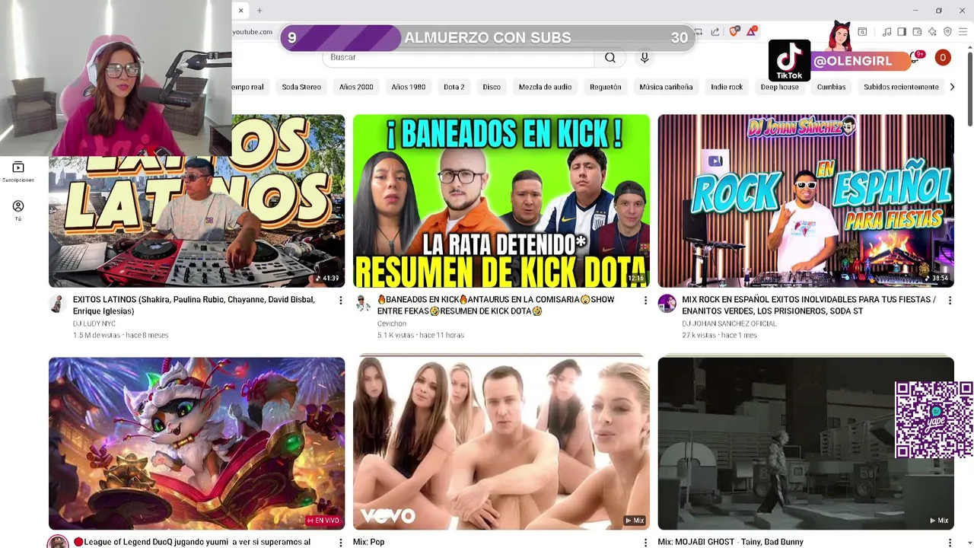Screen dimensions: 974x548
Task: Open the Rock en Español mix thumbnail
Action: pyautogui.click(x=806, y=201)
